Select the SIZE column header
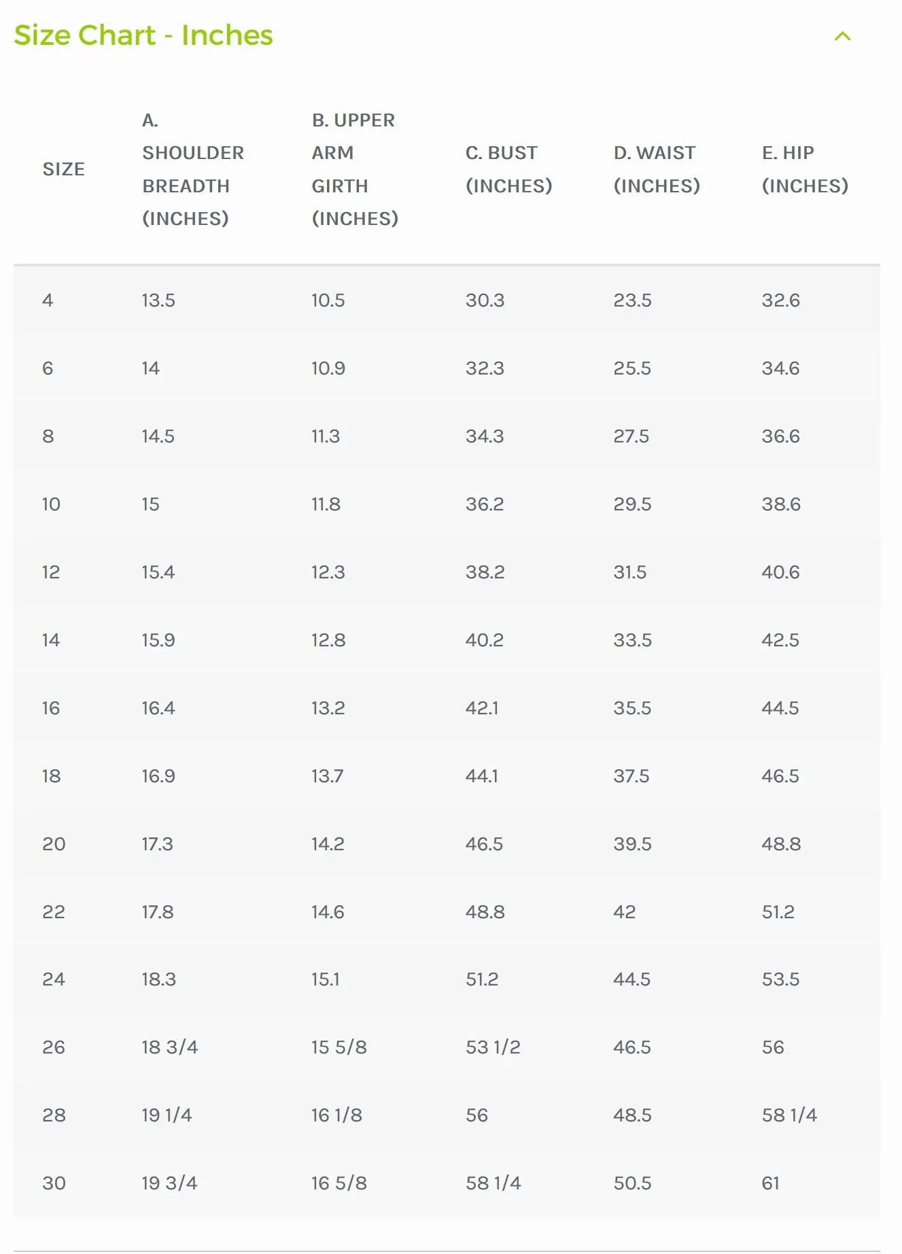The width and height of the screenshot is (902, 1254). coord(64,169)
